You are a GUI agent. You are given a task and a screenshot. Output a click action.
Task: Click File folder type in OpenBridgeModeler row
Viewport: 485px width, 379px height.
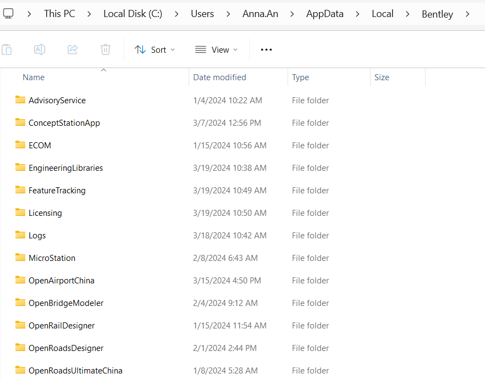[x=310, y=303]
